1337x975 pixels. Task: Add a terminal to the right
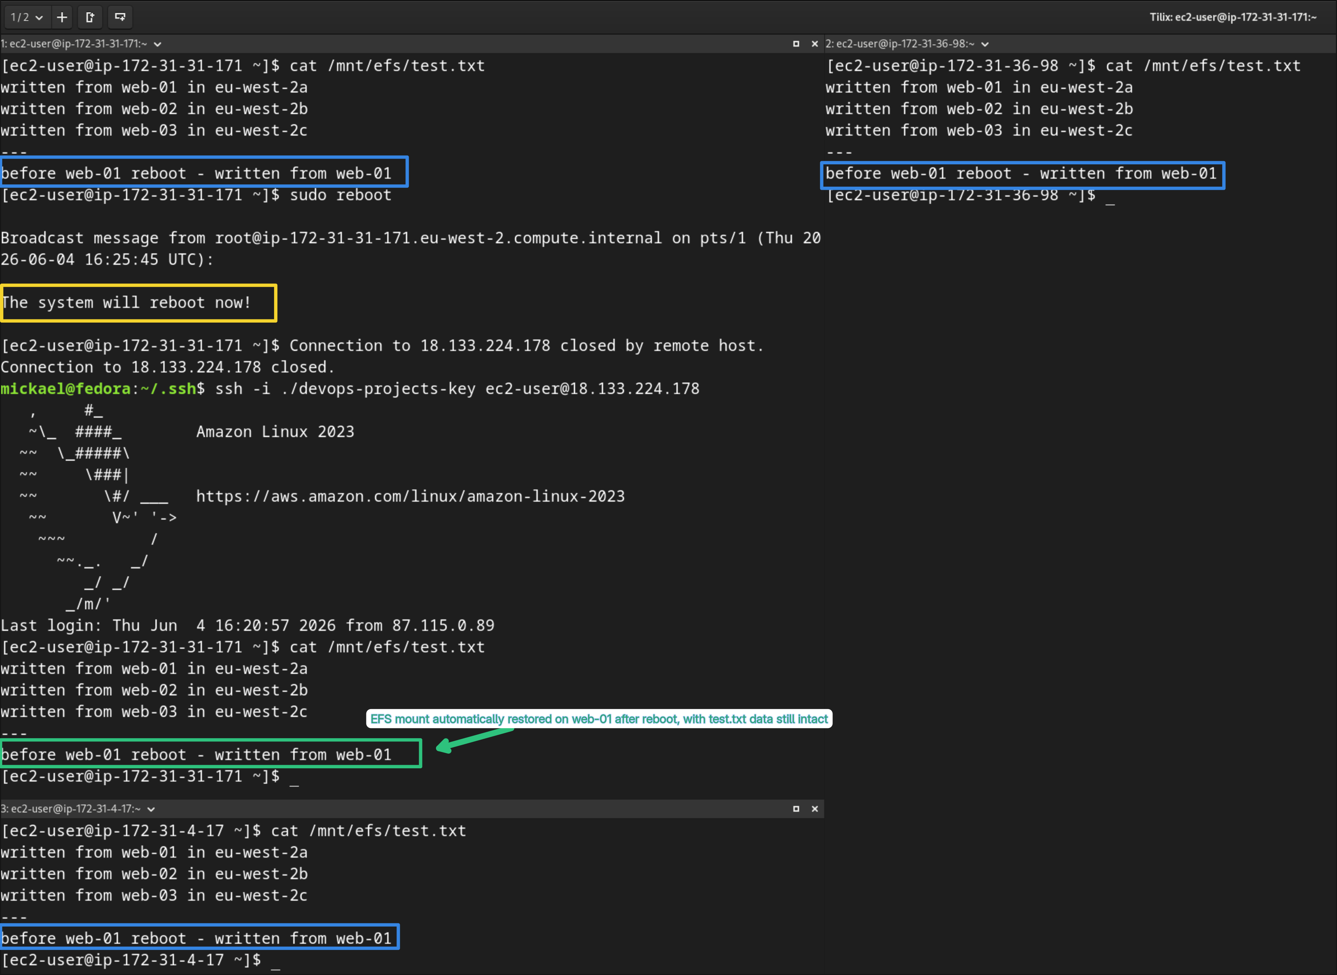90,17
